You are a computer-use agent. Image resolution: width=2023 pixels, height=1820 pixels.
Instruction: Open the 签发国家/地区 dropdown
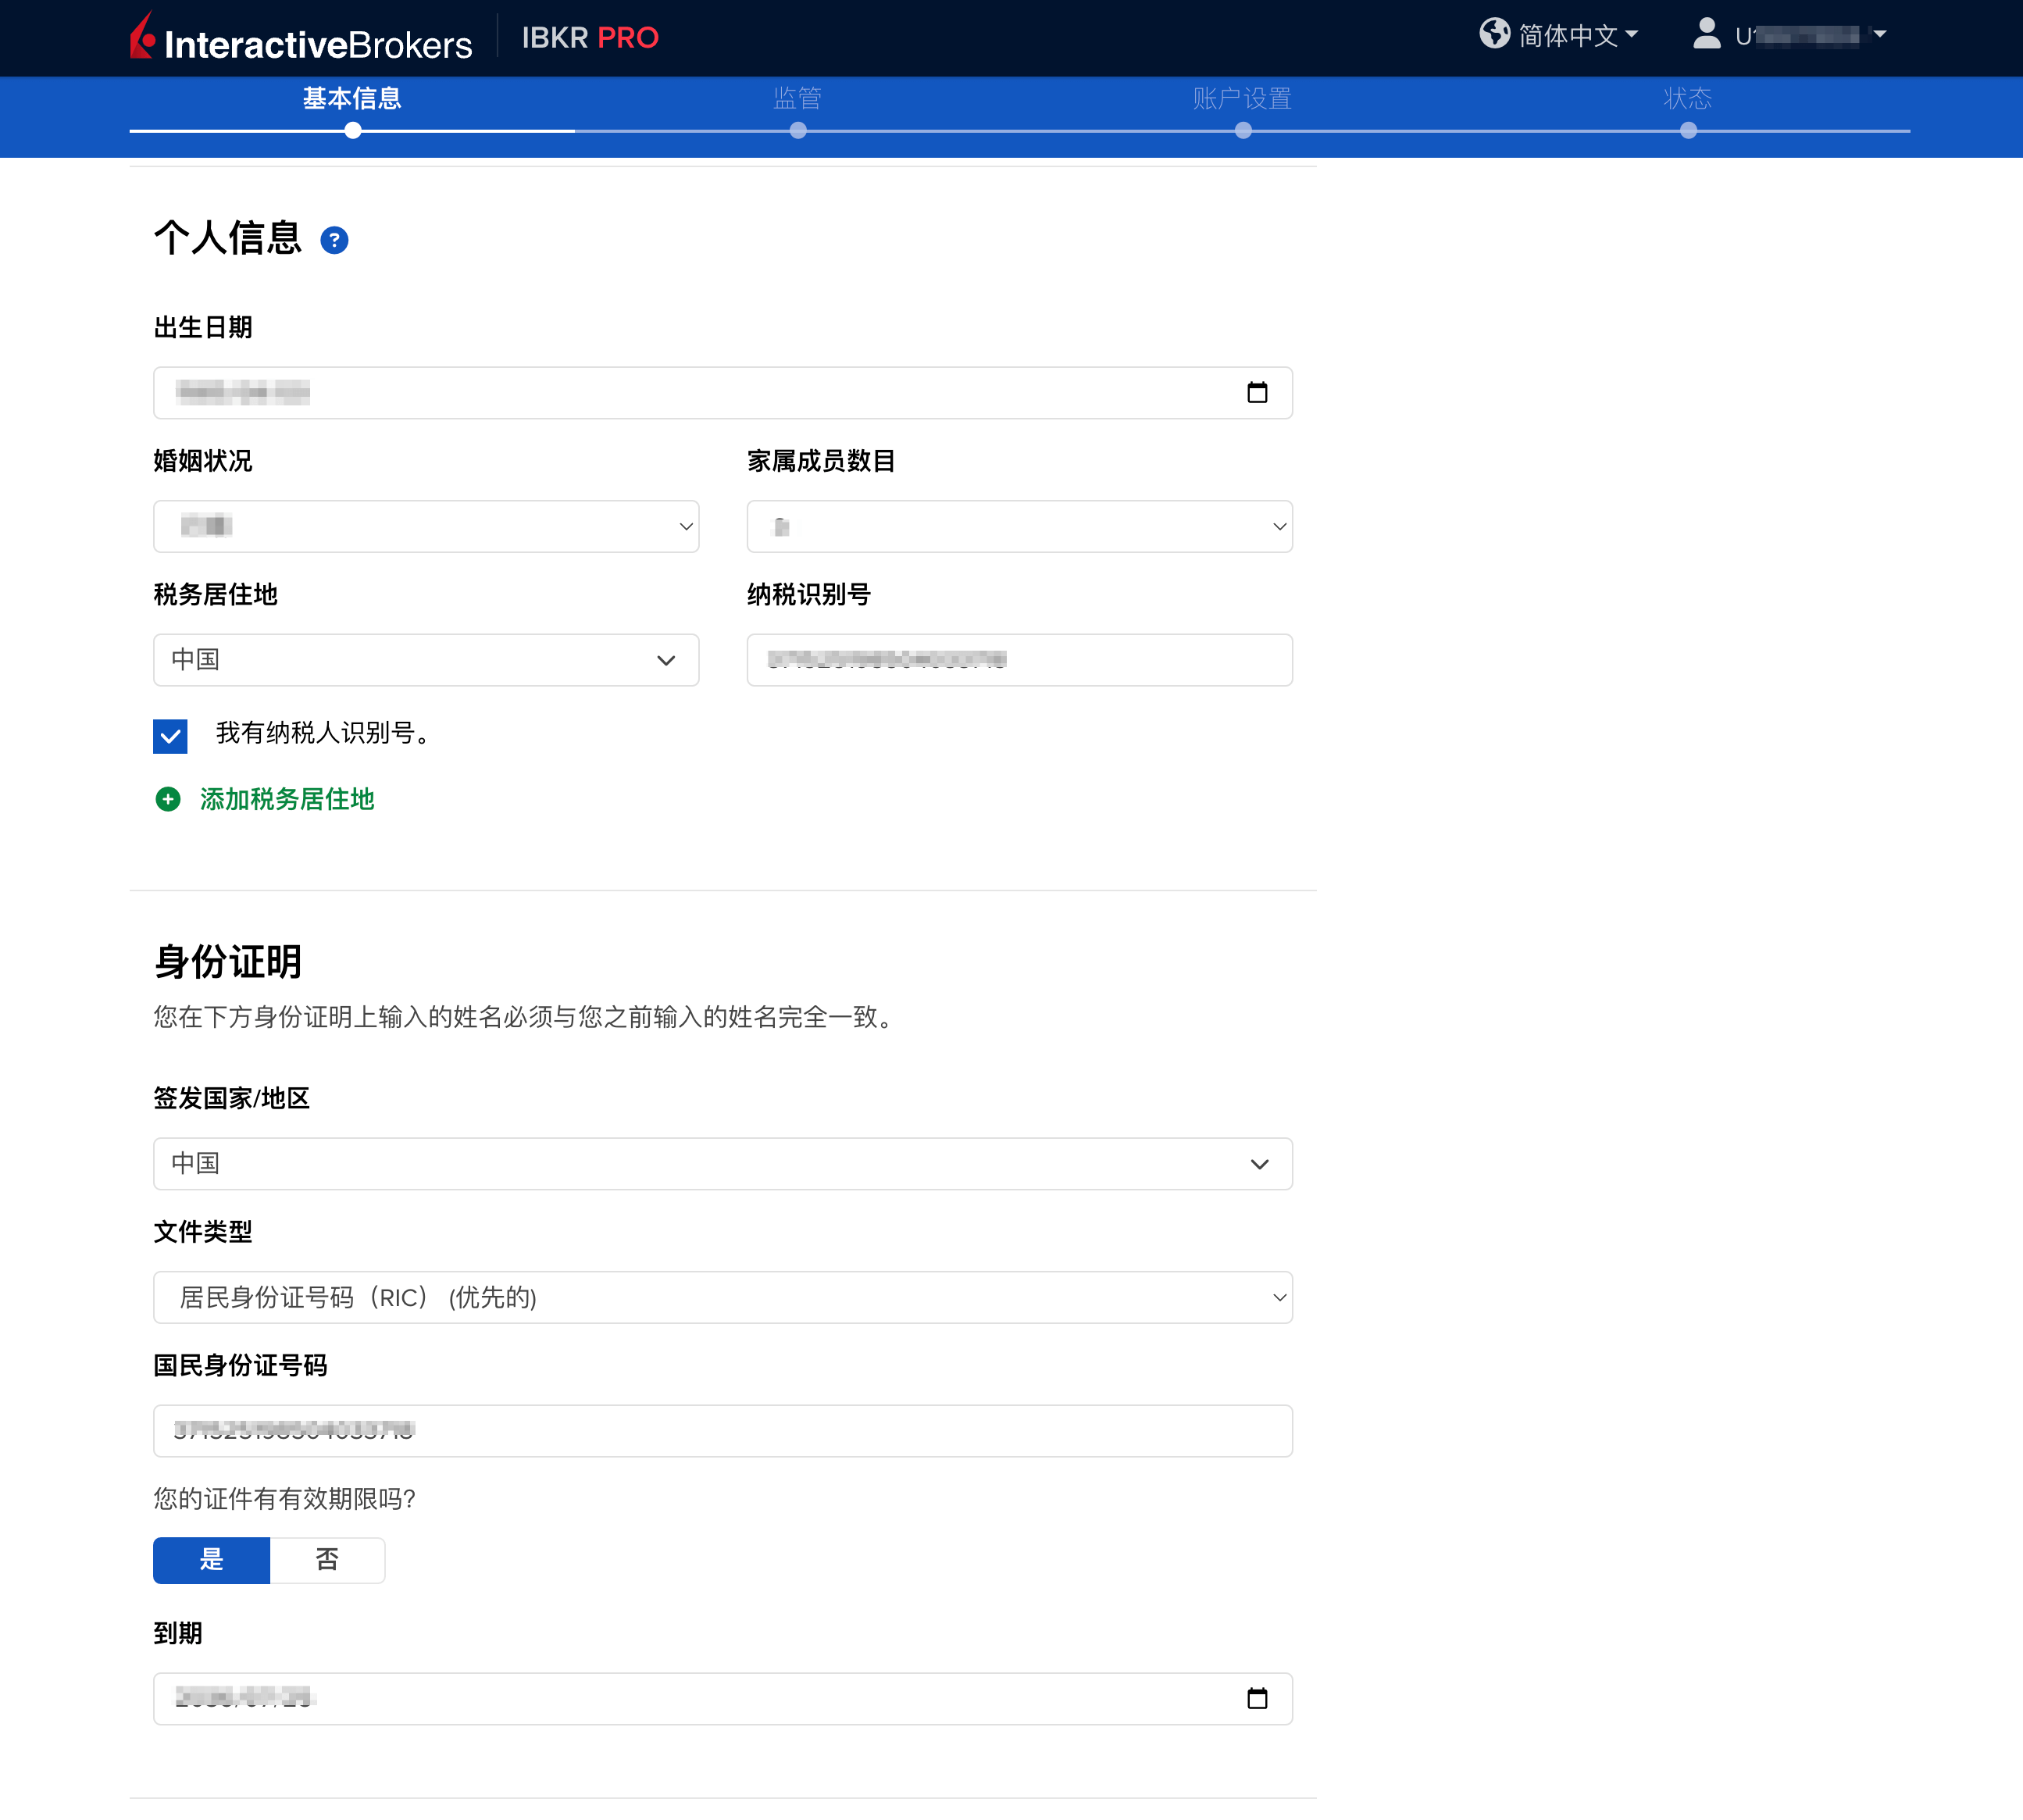[x=722, y=1164]
